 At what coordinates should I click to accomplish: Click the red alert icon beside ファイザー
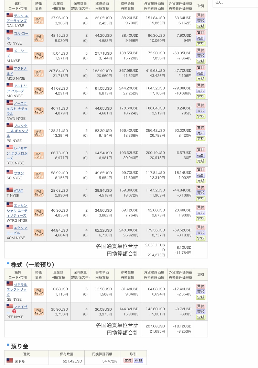click(x=14, y=311)
